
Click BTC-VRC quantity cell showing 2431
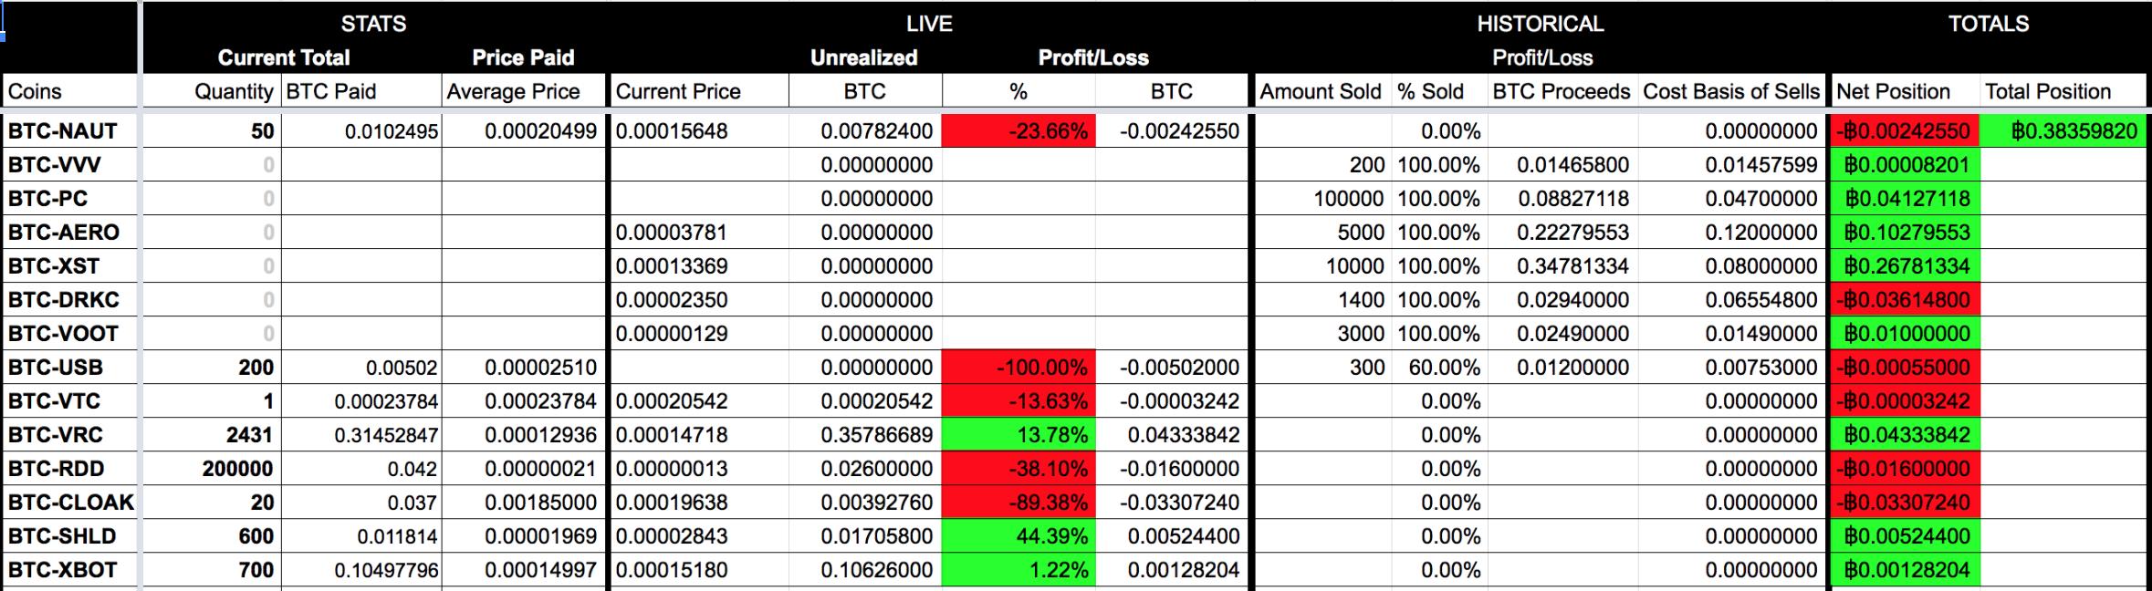(248, 435)
